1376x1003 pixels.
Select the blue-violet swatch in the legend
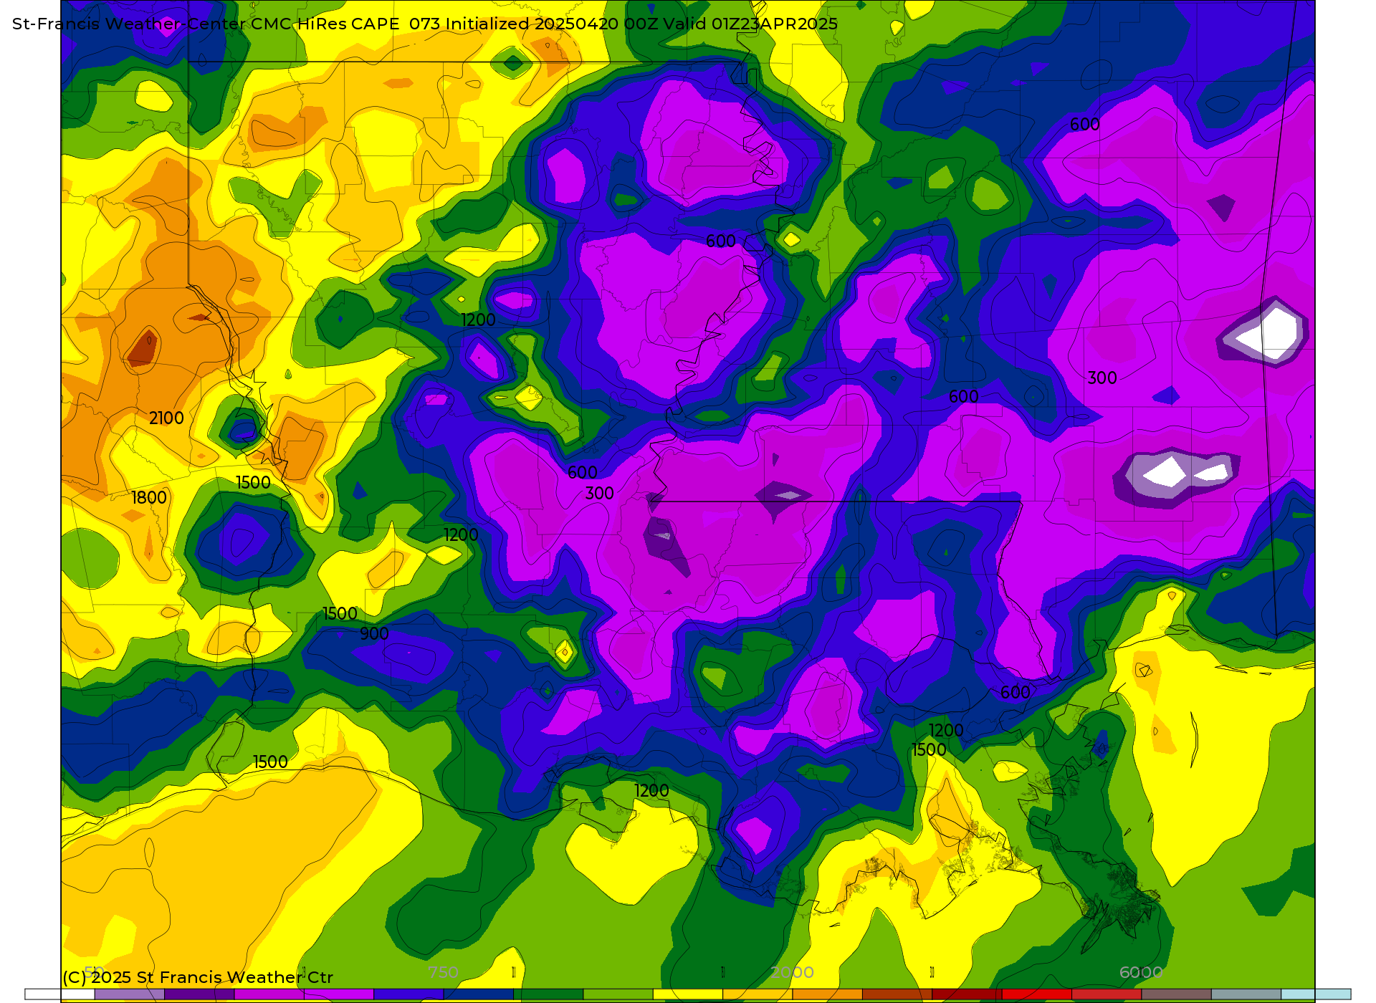pos(408,994)
